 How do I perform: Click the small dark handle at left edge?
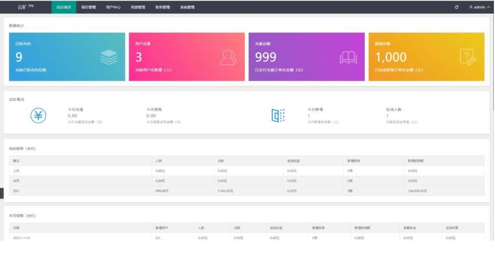pos(2,193)
